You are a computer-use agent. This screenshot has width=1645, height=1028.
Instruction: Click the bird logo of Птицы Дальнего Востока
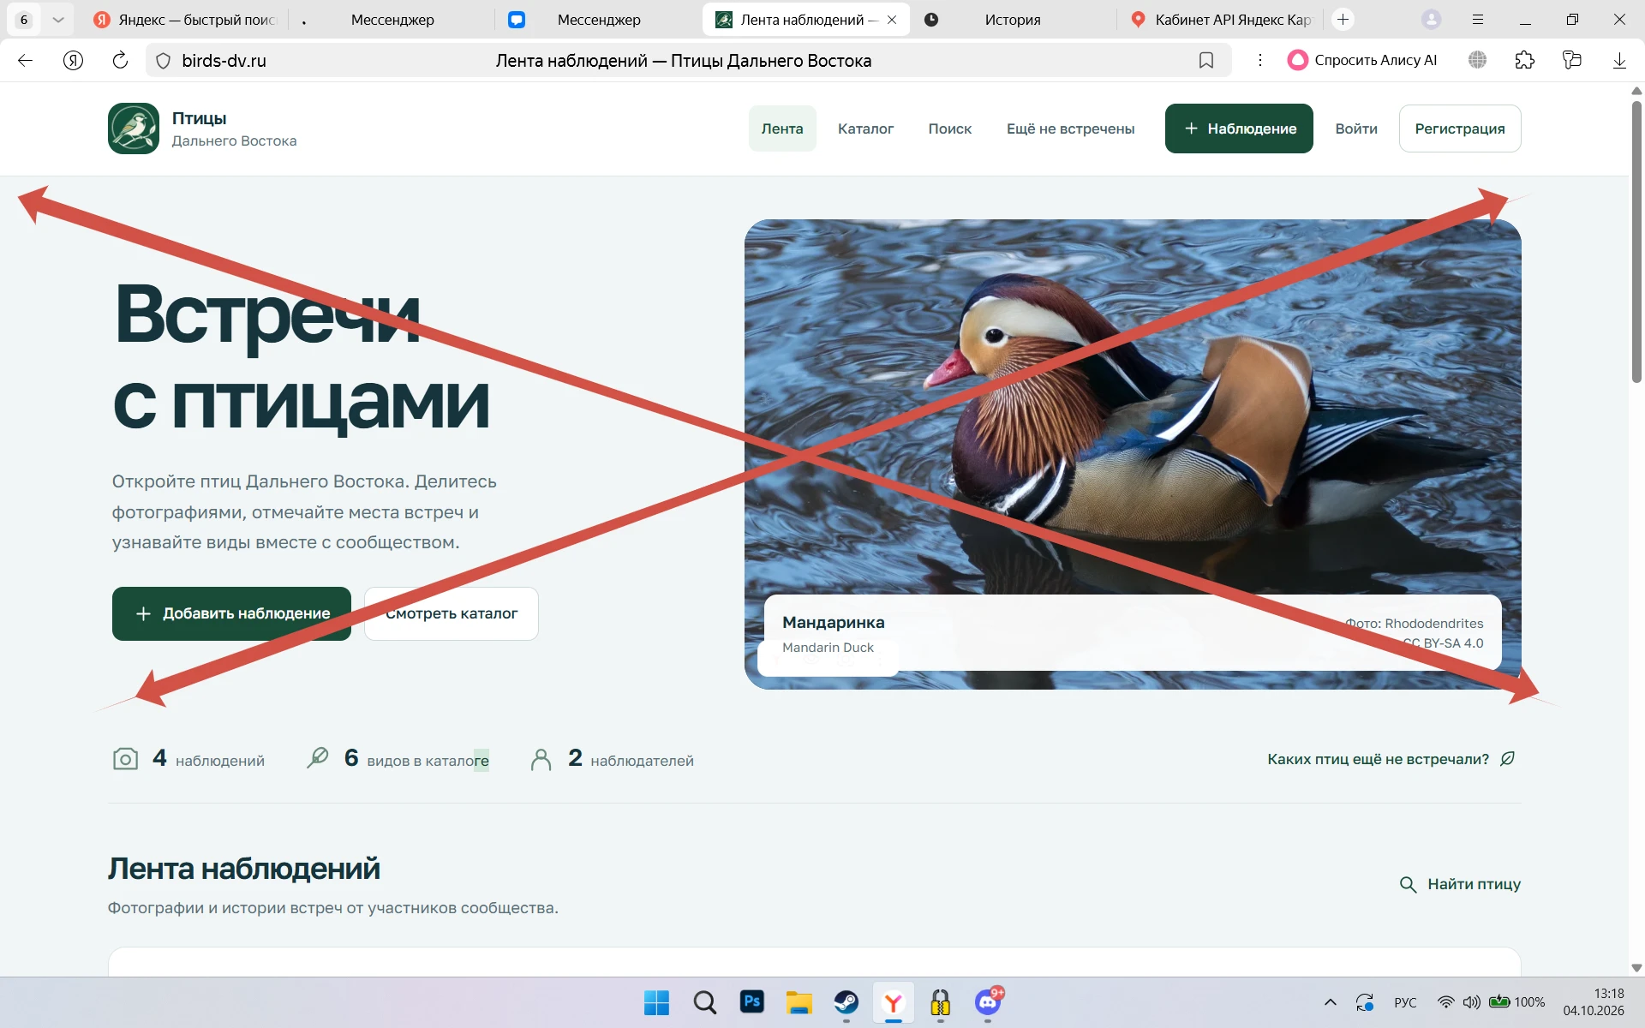pyautogui.click(x=134, y=128)
